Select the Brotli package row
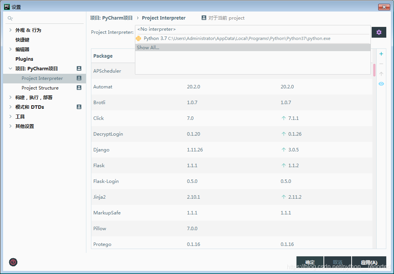This screenshot has height=274, width=394. [232, 103]
